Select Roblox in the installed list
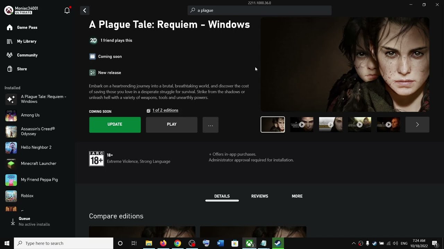The image size is (444, 249). (37, 196)
